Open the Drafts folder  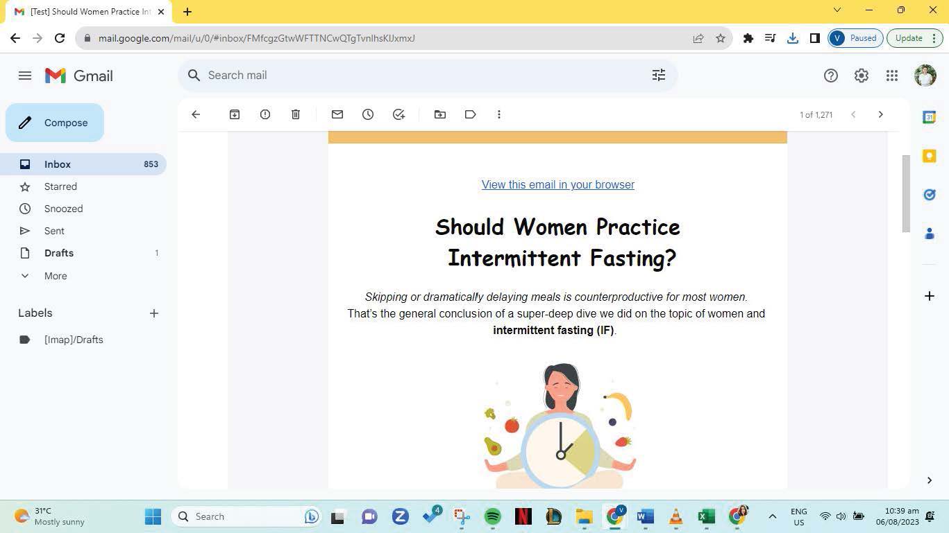click(83, 253)
